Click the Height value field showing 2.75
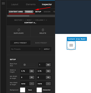This screenshot has height=93, width=91. (41, 71)
